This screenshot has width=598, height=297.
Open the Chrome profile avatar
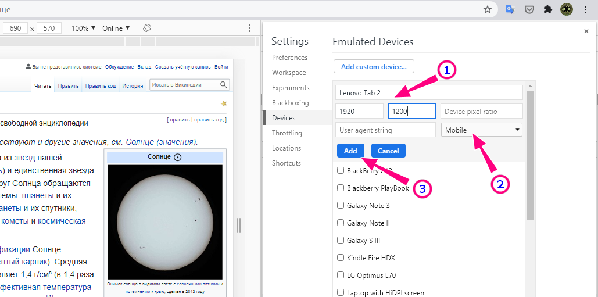(567, 9)
